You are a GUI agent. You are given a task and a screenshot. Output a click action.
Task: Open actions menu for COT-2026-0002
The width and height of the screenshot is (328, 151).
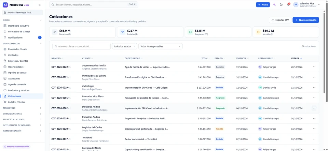click(314, 108)
